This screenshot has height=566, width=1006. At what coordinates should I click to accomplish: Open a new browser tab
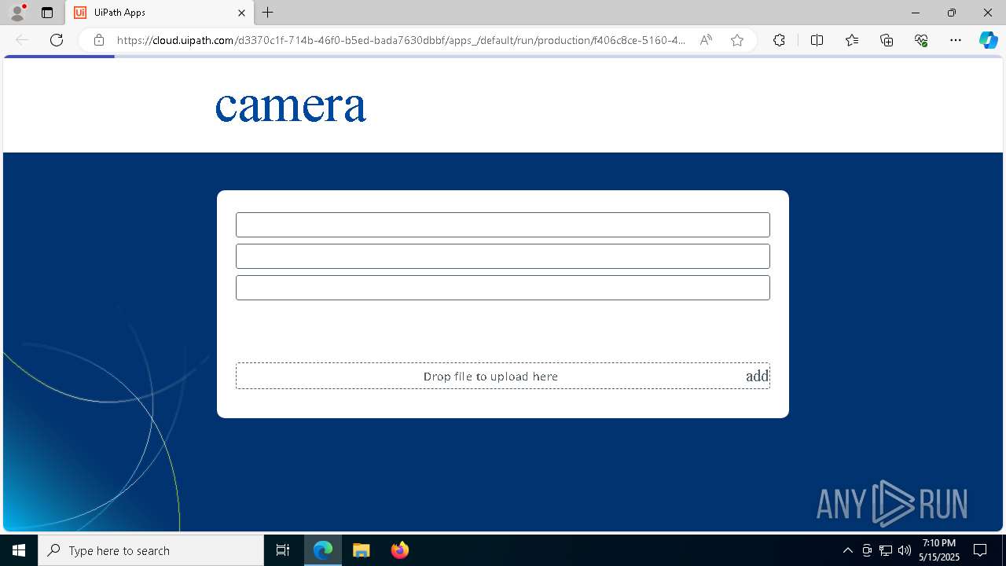pos(268,13)
